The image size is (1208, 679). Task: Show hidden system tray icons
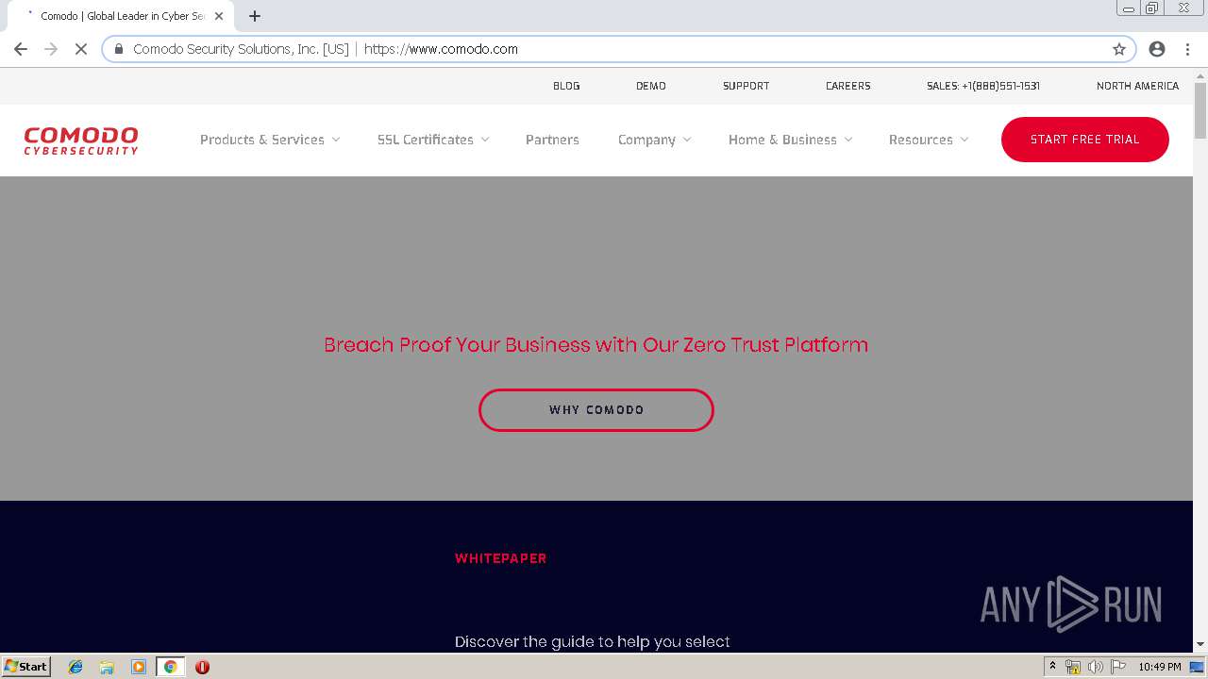click(x=1052, y=667)
